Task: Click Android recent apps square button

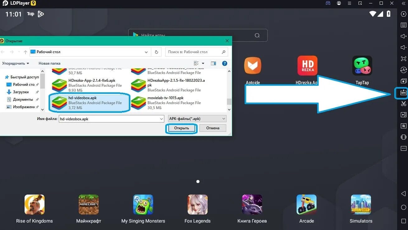Action: coord(404,221)
